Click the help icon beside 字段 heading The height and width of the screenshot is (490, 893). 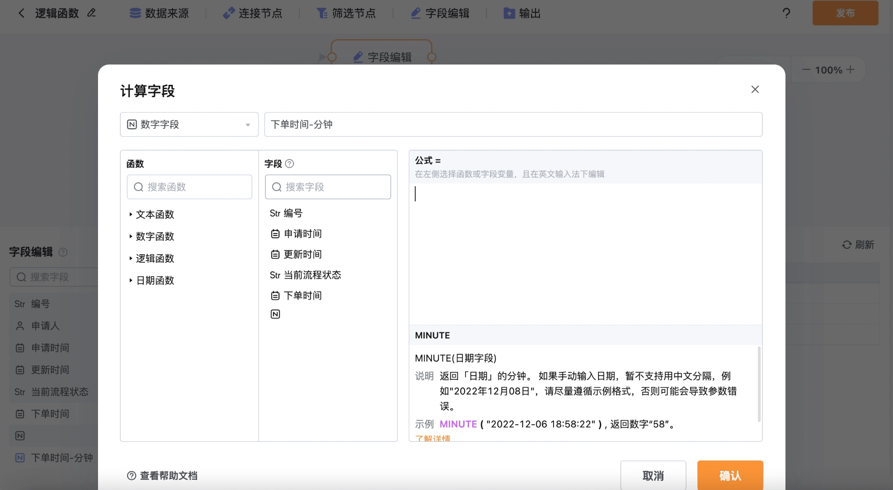289,164
